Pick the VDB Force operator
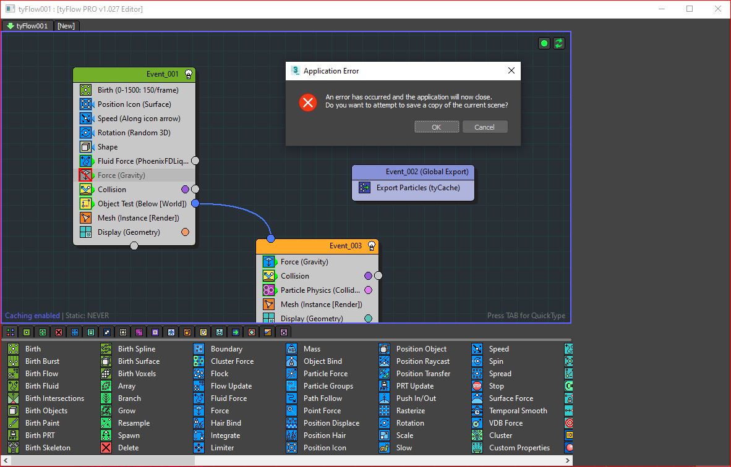Viewport: 731px width, 467px height. (497, 423)
